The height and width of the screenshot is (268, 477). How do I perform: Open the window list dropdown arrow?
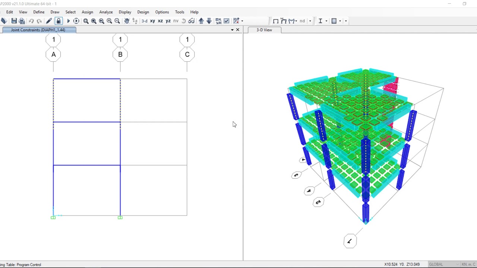[x=232, y=30]
